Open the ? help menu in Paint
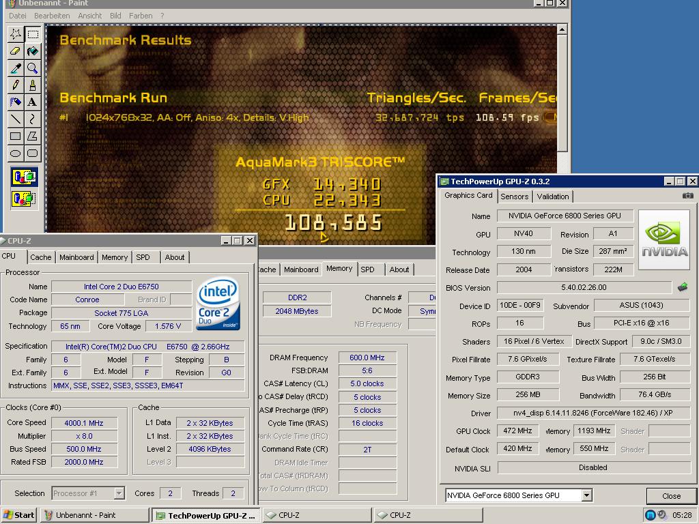The width and height of the screenshot is (699, 524). click(x=162, y=16)
